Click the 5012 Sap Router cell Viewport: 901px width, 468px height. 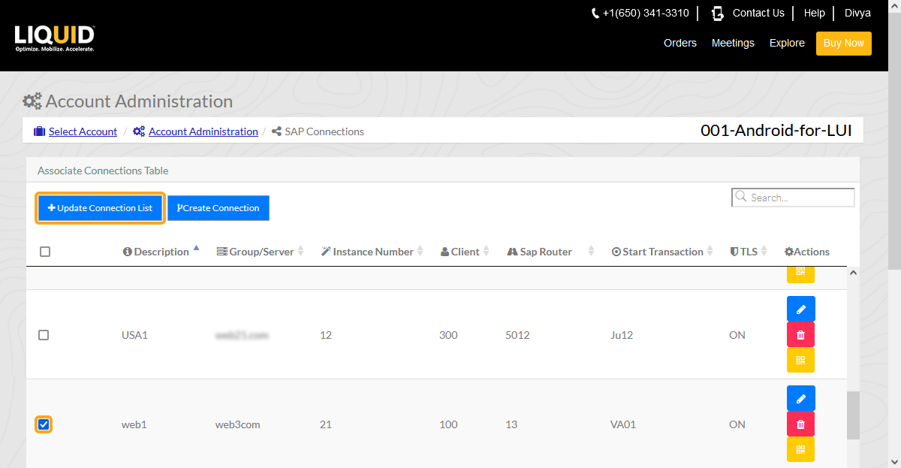coord(517,335)
